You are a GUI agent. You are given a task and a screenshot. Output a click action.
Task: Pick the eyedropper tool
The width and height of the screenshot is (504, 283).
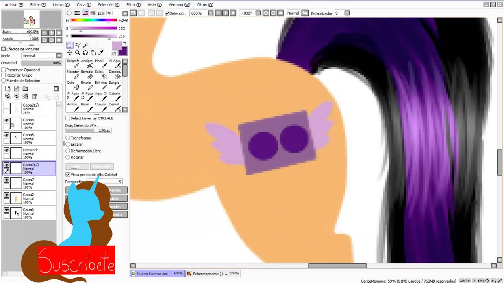pyautogui.click(x=100, y=53)
